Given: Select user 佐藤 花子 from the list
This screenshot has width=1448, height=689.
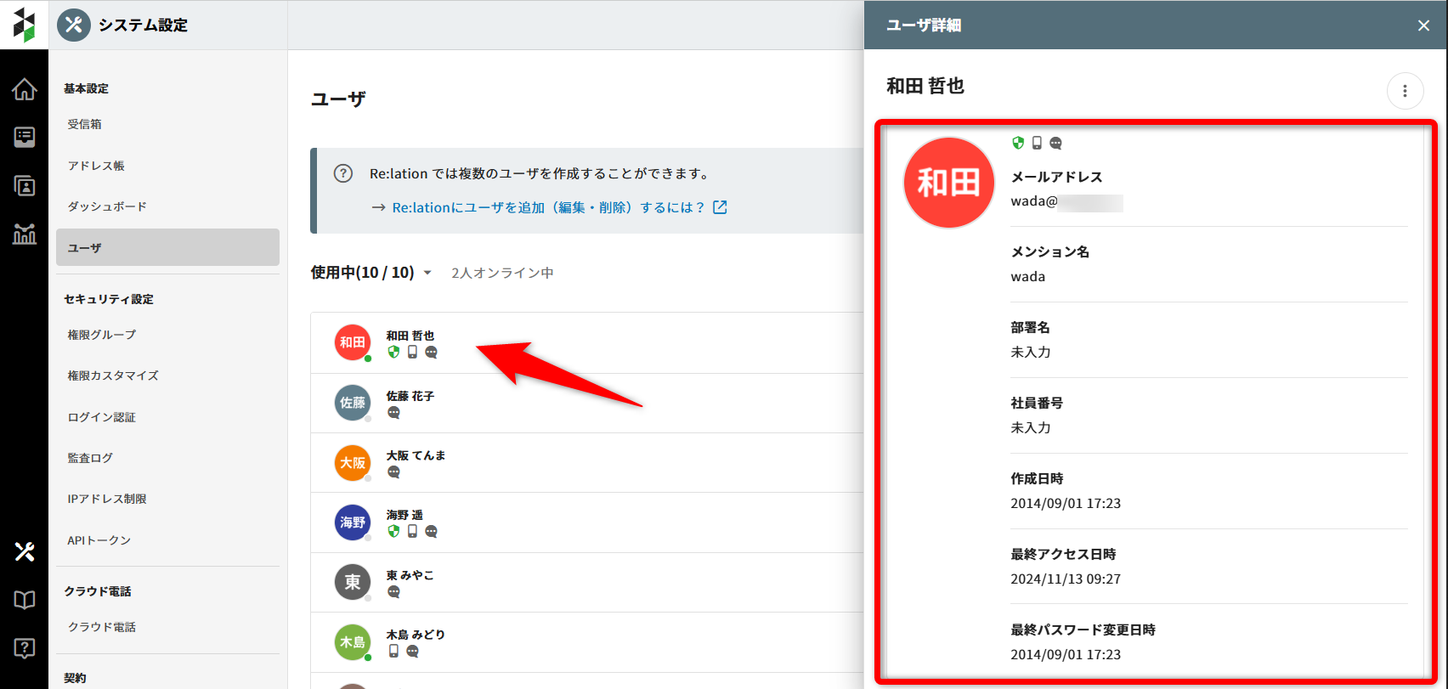Looking at the screenshot, I should tap(410, 397).
